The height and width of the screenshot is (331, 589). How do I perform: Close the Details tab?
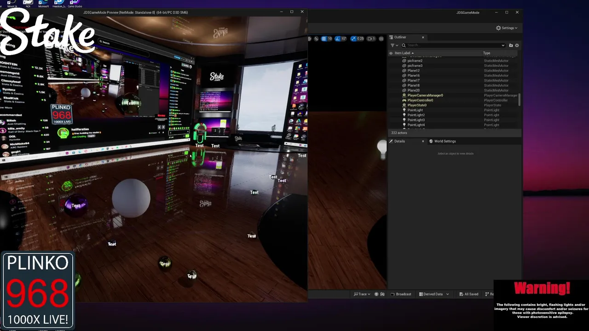click(423, 141)
